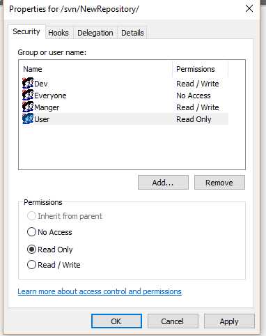Remove the selected group with Remove button
Viewport: 266px width, 336px height.
tap(219, 183)
